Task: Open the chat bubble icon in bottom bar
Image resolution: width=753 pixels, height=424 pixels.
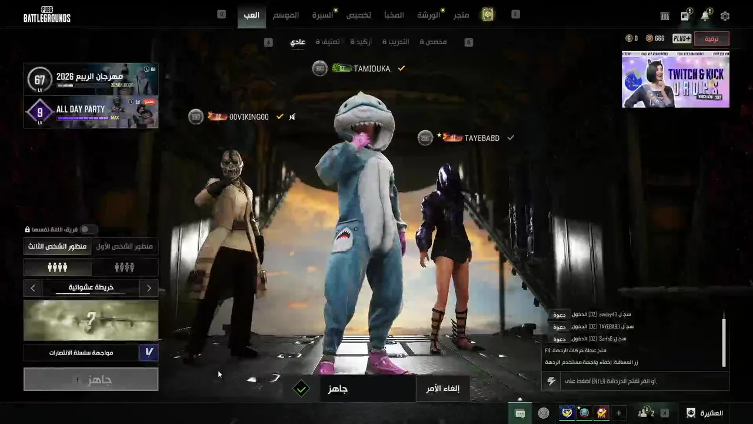Action: point(520,413)
